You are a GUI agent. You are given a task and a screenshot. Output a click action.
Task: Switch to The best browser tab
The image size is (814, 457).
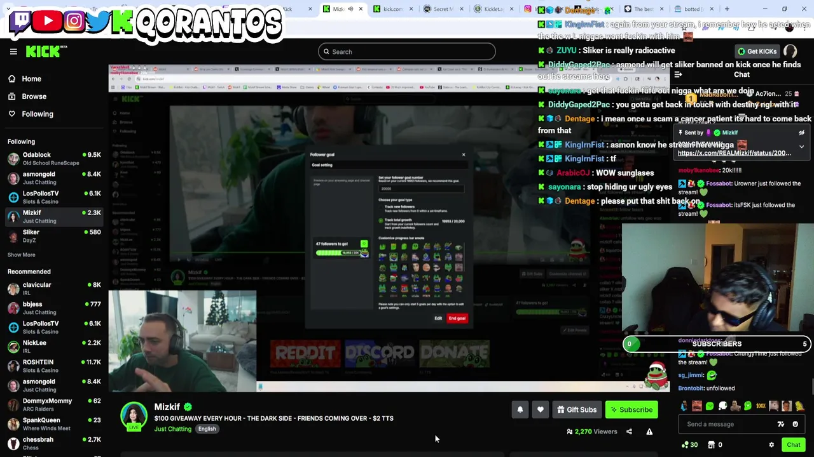(644, 9)
